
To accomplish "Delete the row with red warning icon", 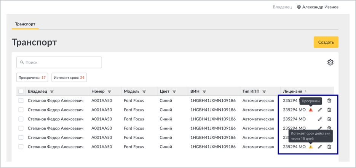I will (x=329, y=110).
